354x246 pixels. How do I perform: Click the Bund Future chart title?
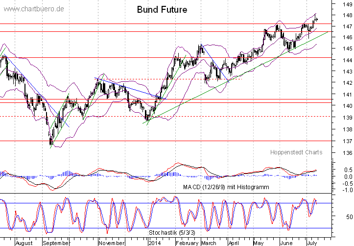click(x=162, y=10)
